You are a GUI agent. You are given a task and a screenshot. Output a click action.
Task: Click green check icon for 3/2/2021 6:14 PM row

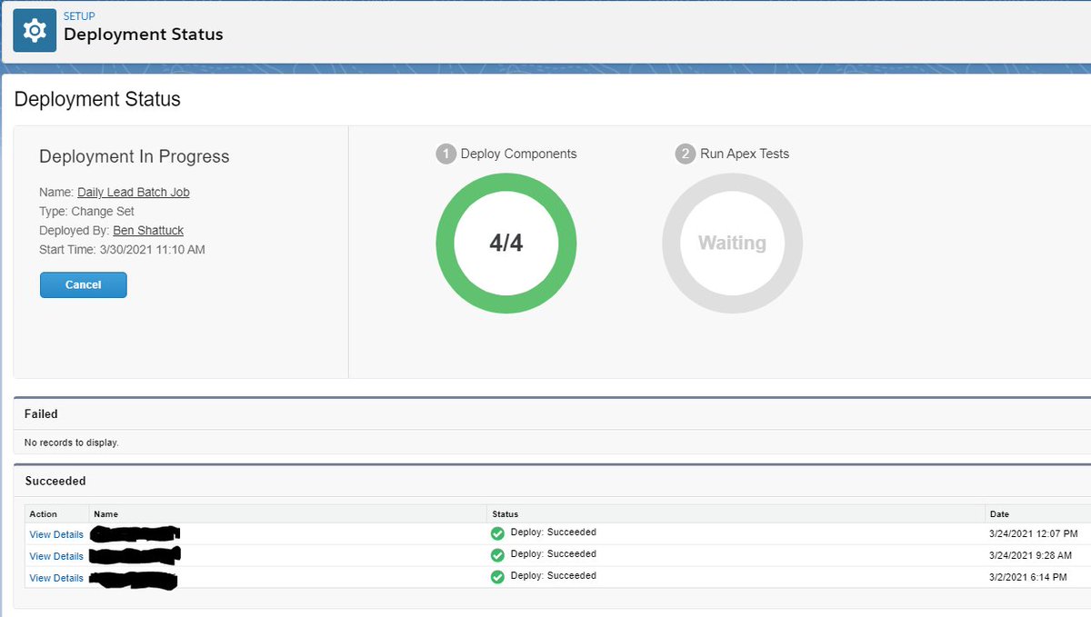click(497, 577)
